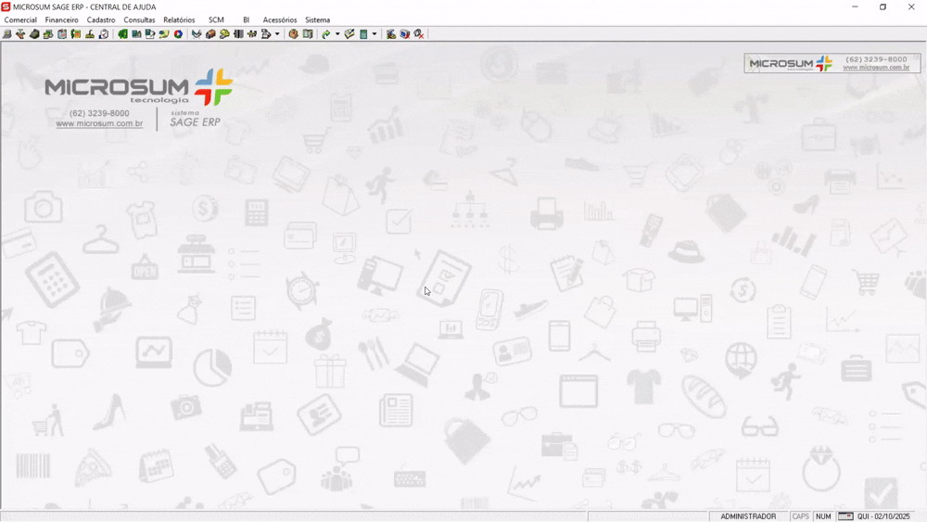Click the key with red X icon

pos(419,34)
